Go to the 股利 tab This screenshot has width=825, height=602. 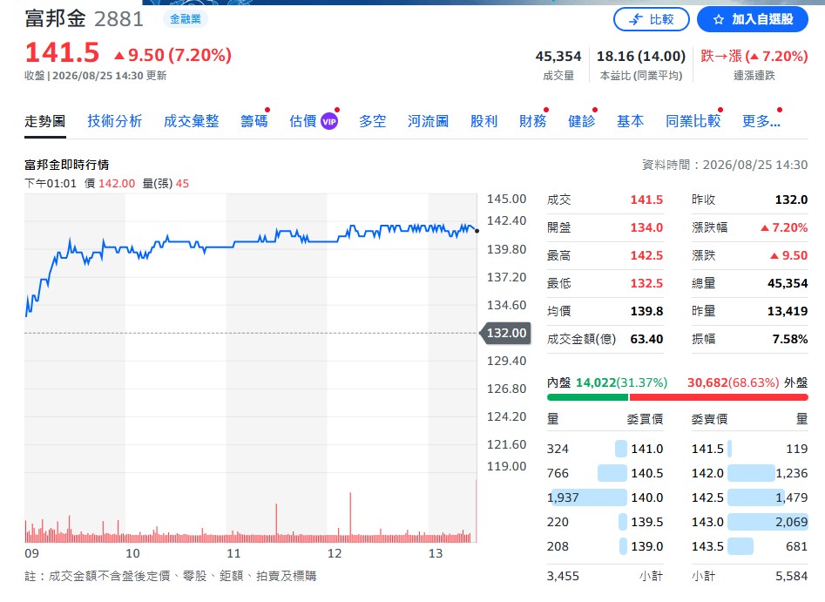(x=484, y=121)
